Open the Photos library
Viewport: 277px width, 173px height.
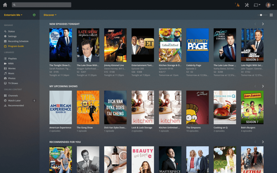12,78
